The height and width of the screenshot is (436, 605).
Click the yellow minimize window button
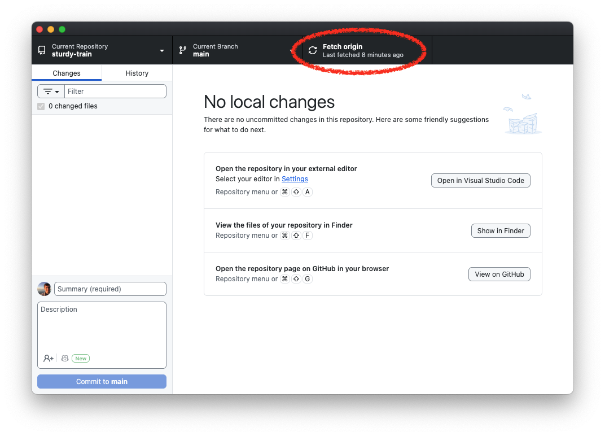point(51,29)
